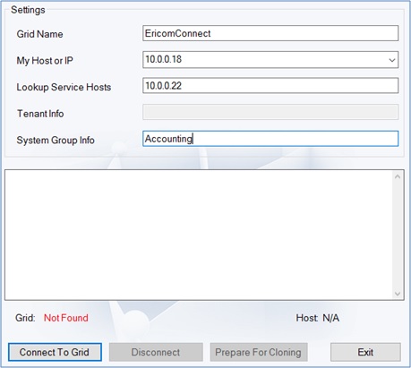The width and height of the screenshot is (411, 368).
Task: Focus the Lookup Service Hosts field
Action: click(270, 86)
